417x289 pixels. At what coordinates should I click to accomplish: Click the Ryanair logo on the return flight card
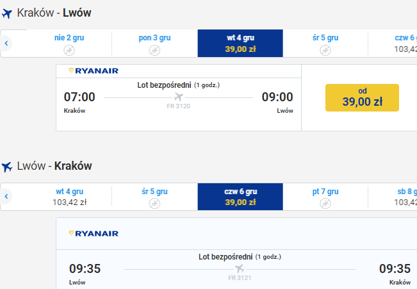pos(94,234)
